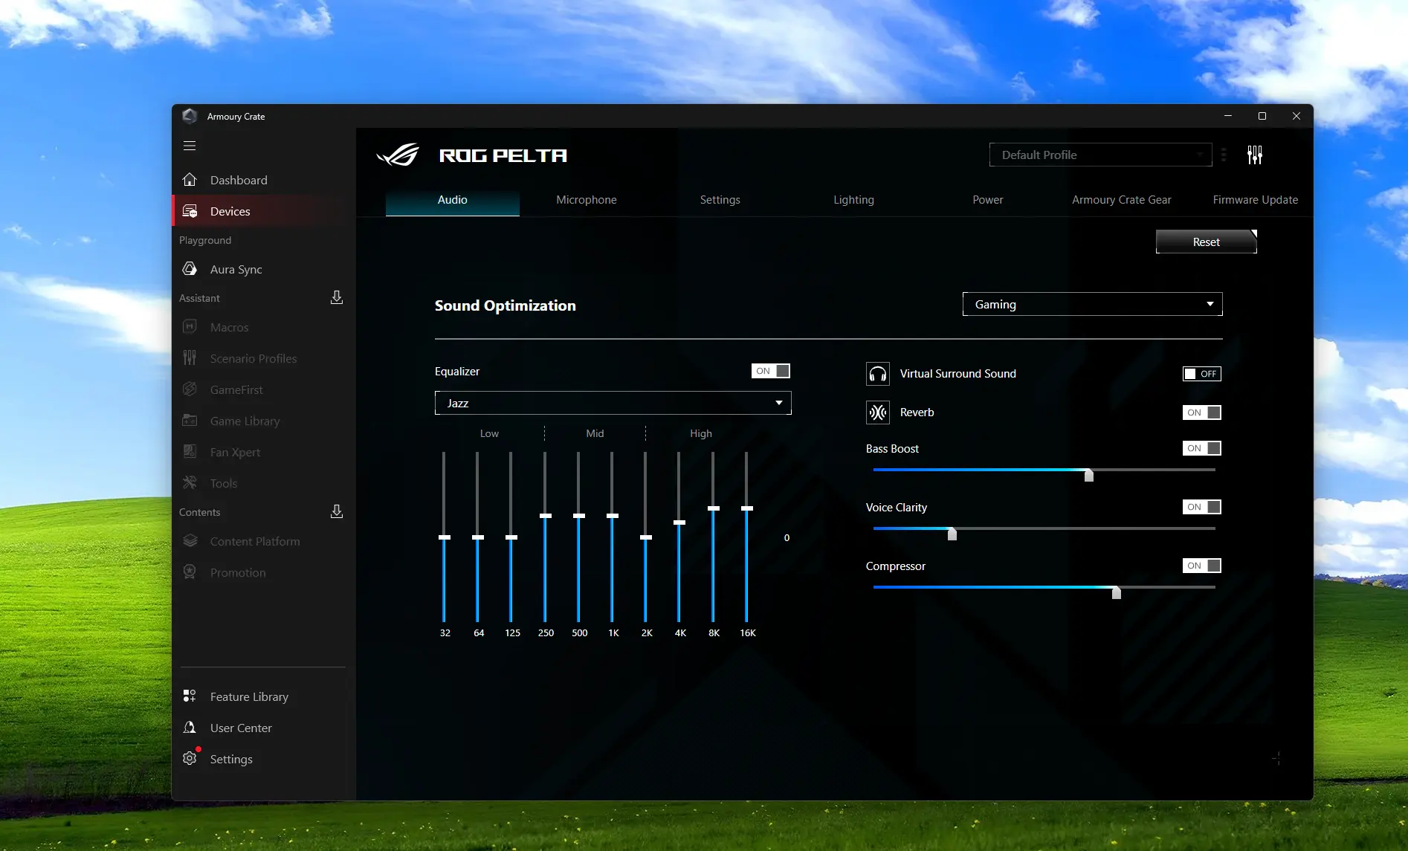Open Feature Library icon in sidebar
Screen dimensions: 1408x851
190,696
